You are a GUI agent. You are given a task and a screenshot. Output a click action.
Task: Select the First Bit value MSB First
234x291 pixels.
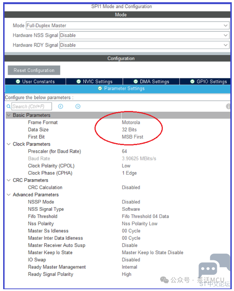coord(132,137)
